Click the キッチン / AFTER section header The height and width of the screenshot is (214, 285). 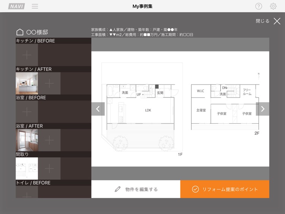pyautogui.click(x=54, y=69)
